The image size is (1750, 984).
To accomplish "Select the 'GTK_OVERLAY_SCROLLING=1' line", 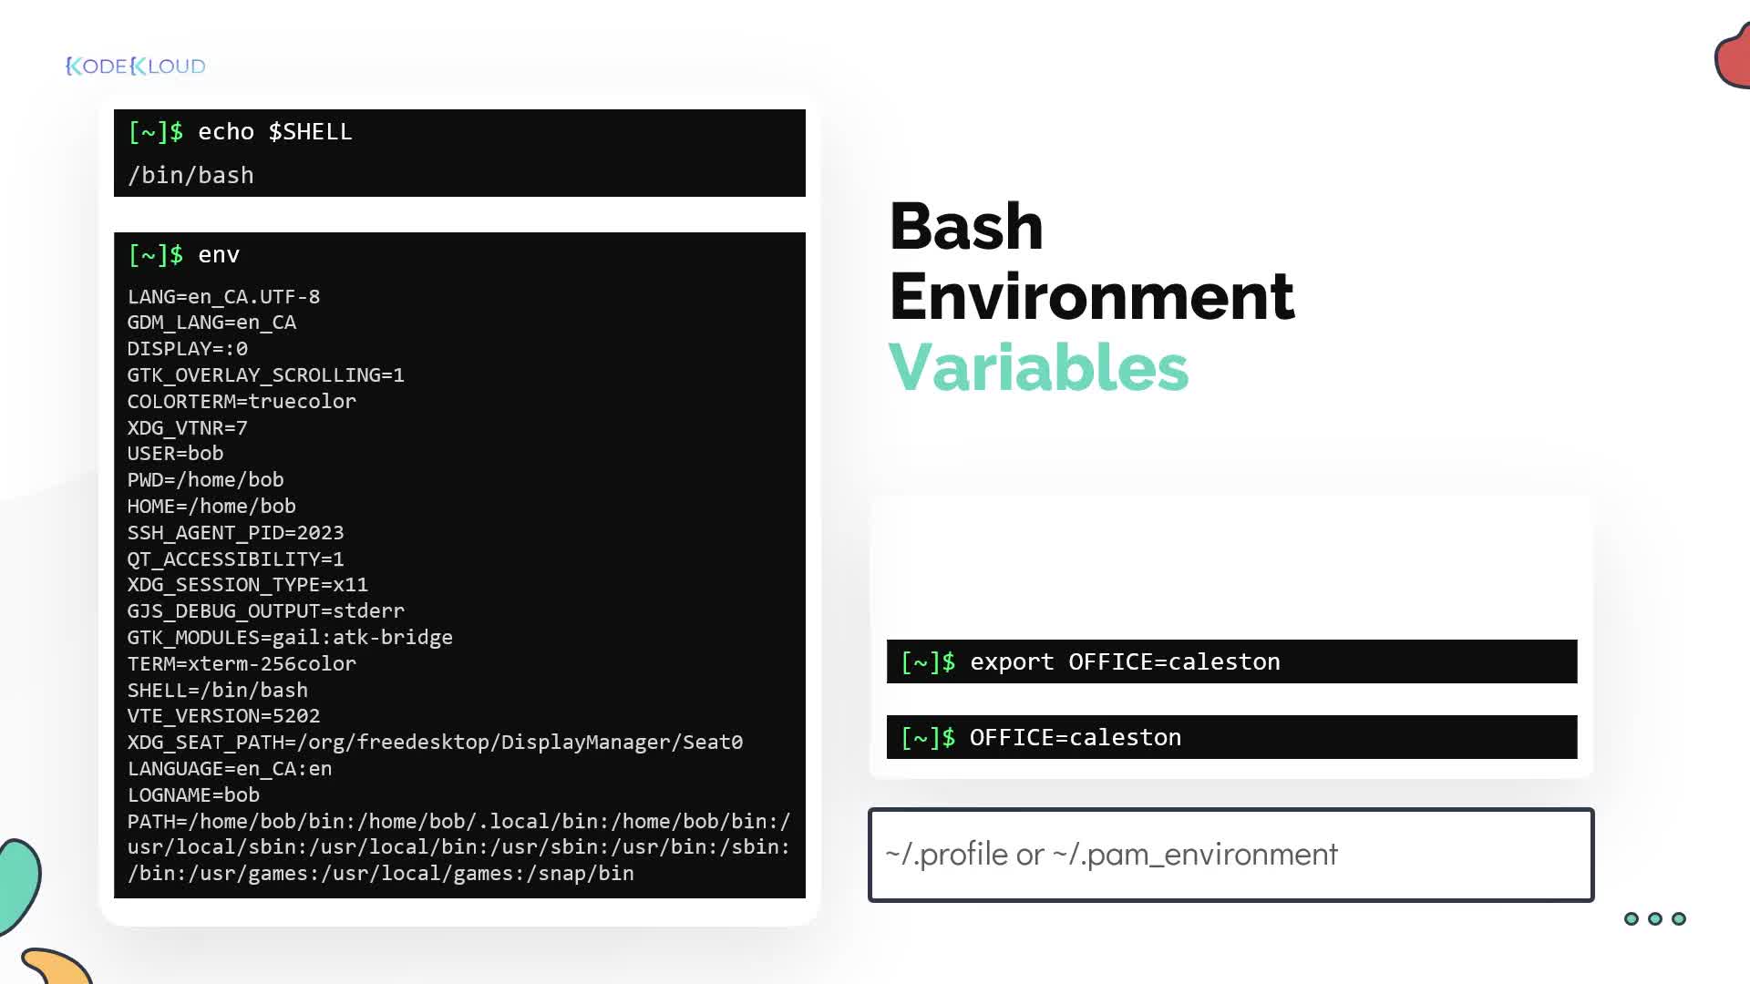I will (265, 375).
